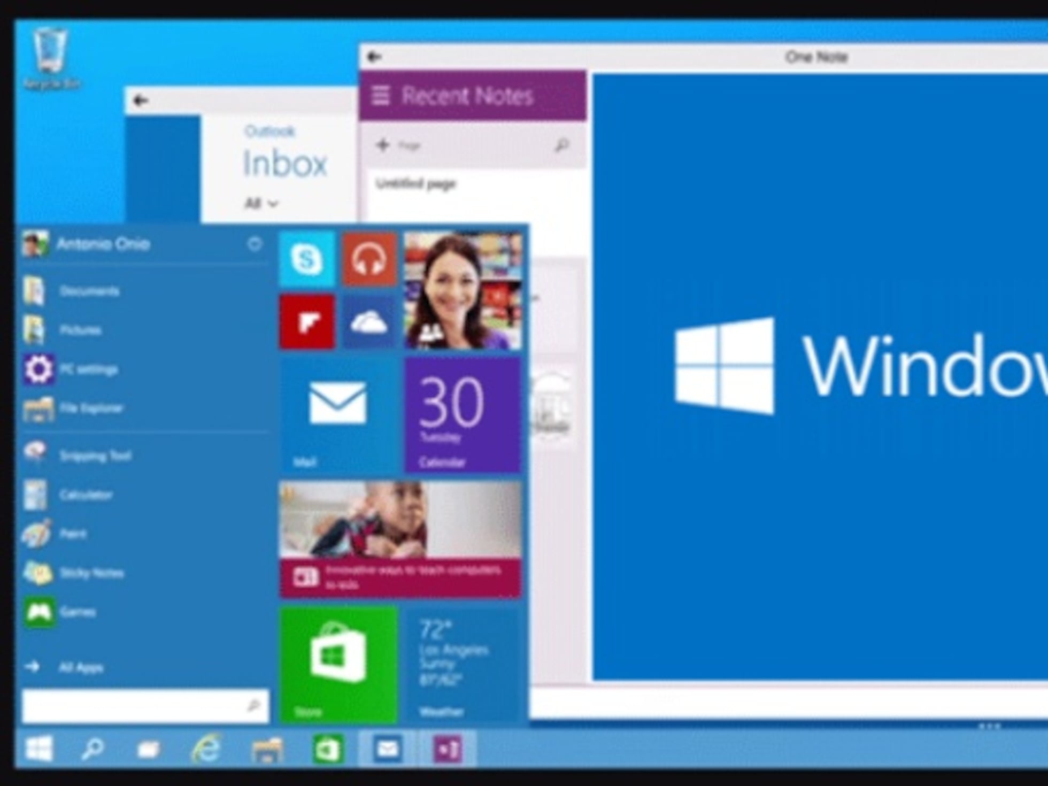This screenshot has height=786, width=1048.
Task: Open the hamburger menu in Recent Notes
Action: pos(381,96)
